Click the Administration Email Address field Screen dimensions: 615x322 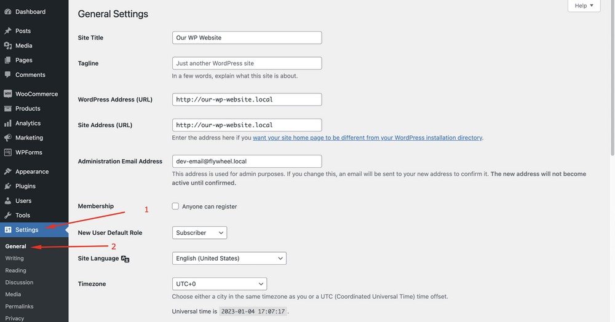pos(247,161)
